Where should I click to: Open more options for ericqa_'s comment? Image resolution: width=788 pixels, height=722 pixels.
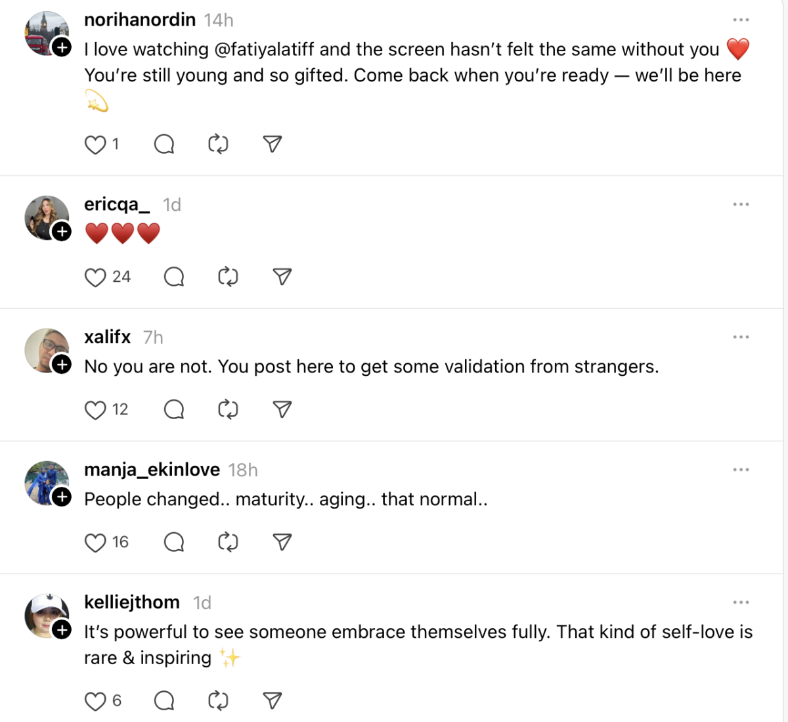741,204
